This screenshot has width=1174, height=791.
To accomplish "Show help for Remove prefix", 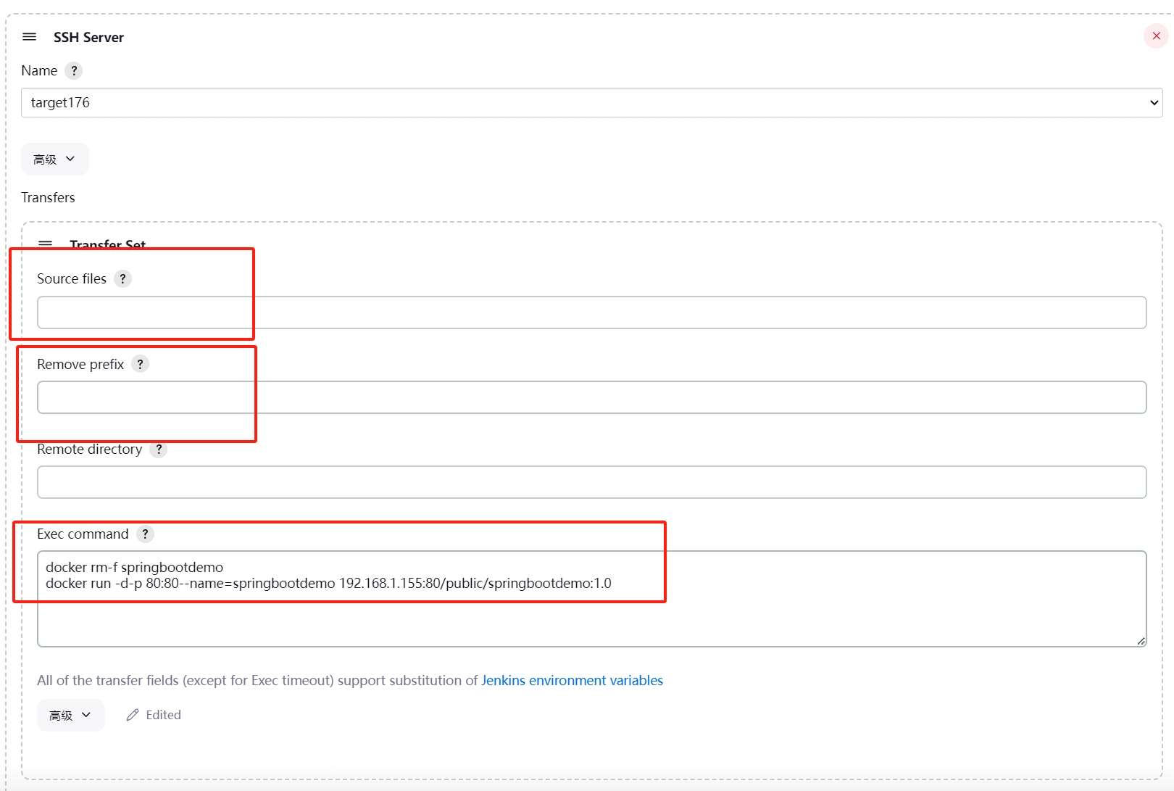I will click(x=140, y=364).
